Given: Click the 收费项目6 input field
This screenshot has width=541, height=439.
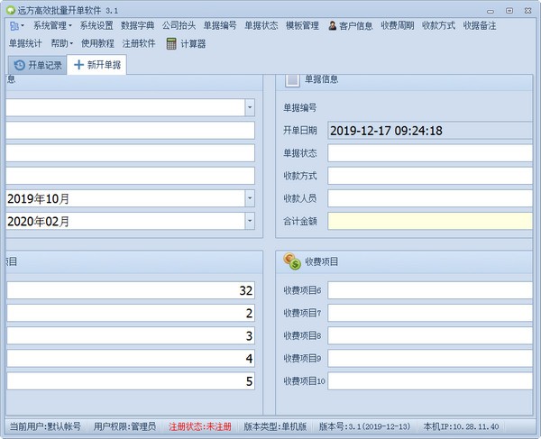Looking at the screenshot, I should click(430, 290).
